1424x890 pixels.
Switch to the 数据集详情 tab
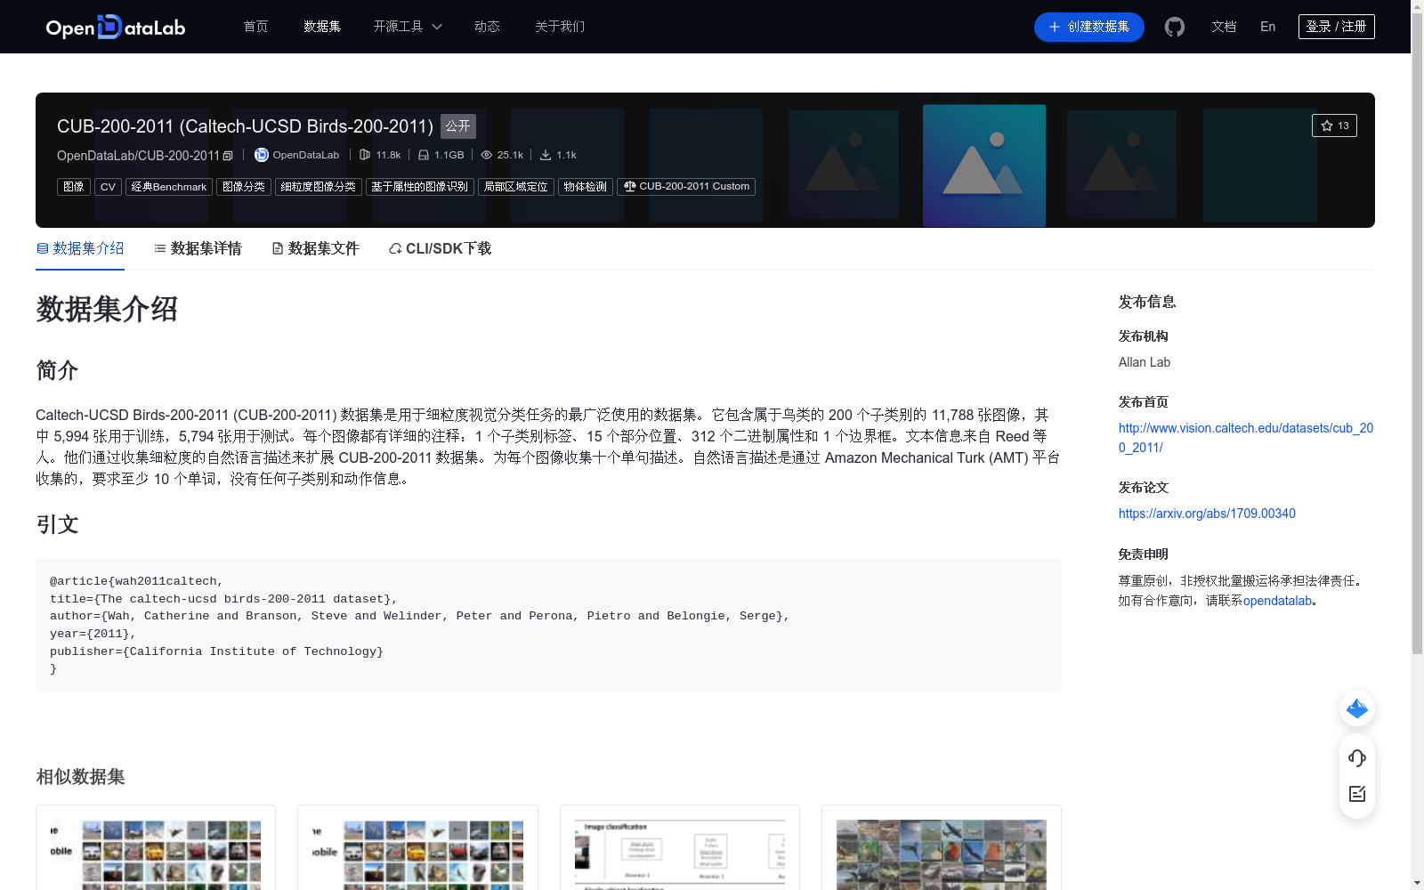[x=198, y=248]
